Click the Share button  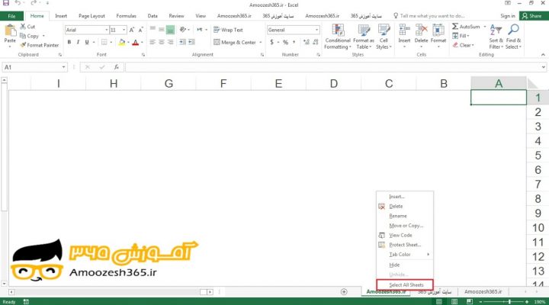tap(532, 16)
